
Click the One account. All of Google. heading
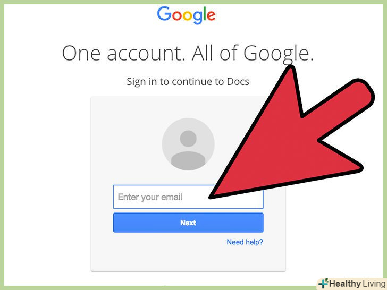[188, 53]
